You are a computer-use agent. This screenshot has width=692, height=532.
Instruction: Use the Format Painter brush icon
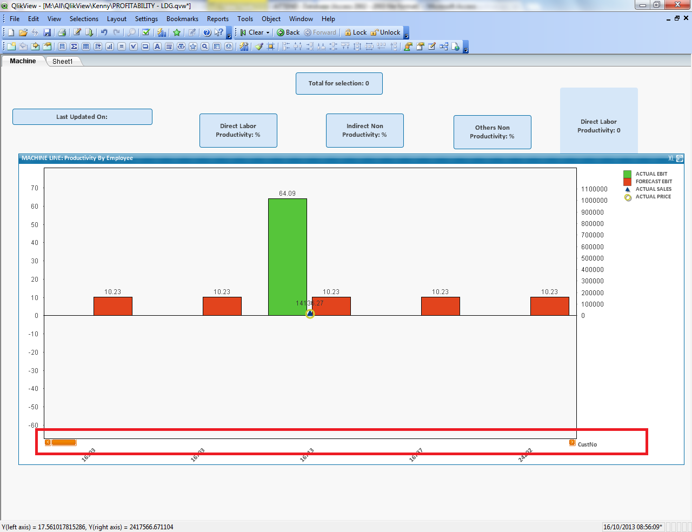tap(259, 46)
